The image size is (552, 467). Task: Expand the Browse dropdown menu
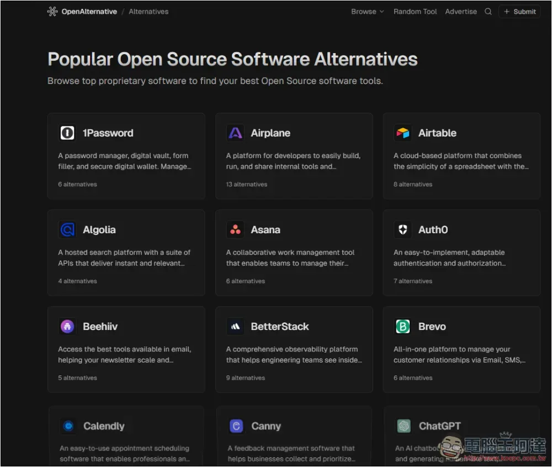(367, 12)
